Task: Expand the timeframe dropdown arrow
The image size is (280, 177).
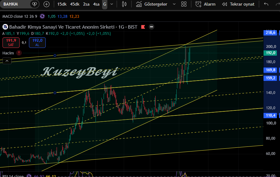Action: [x=112, y=4]
